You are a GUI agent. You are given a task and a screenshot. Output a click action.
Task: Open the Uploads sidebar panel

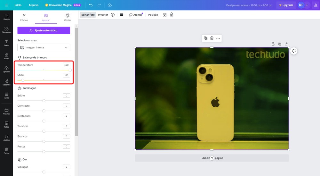[x=6, y=69]
